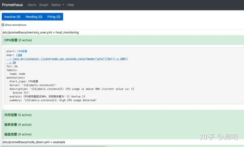This screenshot has height=147, width=244.
Task: Open the Alerts page in navbar
Action: coord(32,5)
